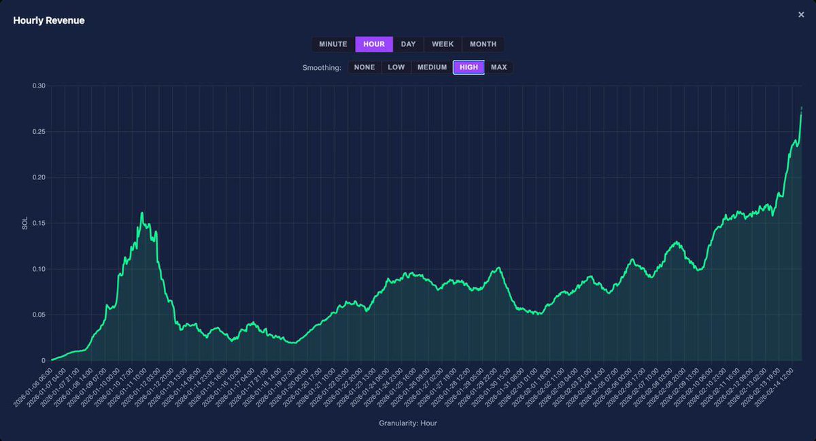The height and width of the screenshot is (441, 816).
Task: Select the HOUR granularity tab
Action: pos(374,44)
